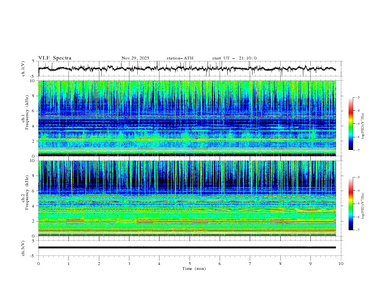Click the "8" kHz tick on ch.1 spectrogram
The image size is (384, 296).
[34, 96]
